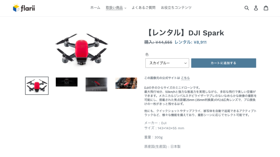Screen dimensions: 280x157
Task: Follow the こちら official site link
Action: click(185, 78)
